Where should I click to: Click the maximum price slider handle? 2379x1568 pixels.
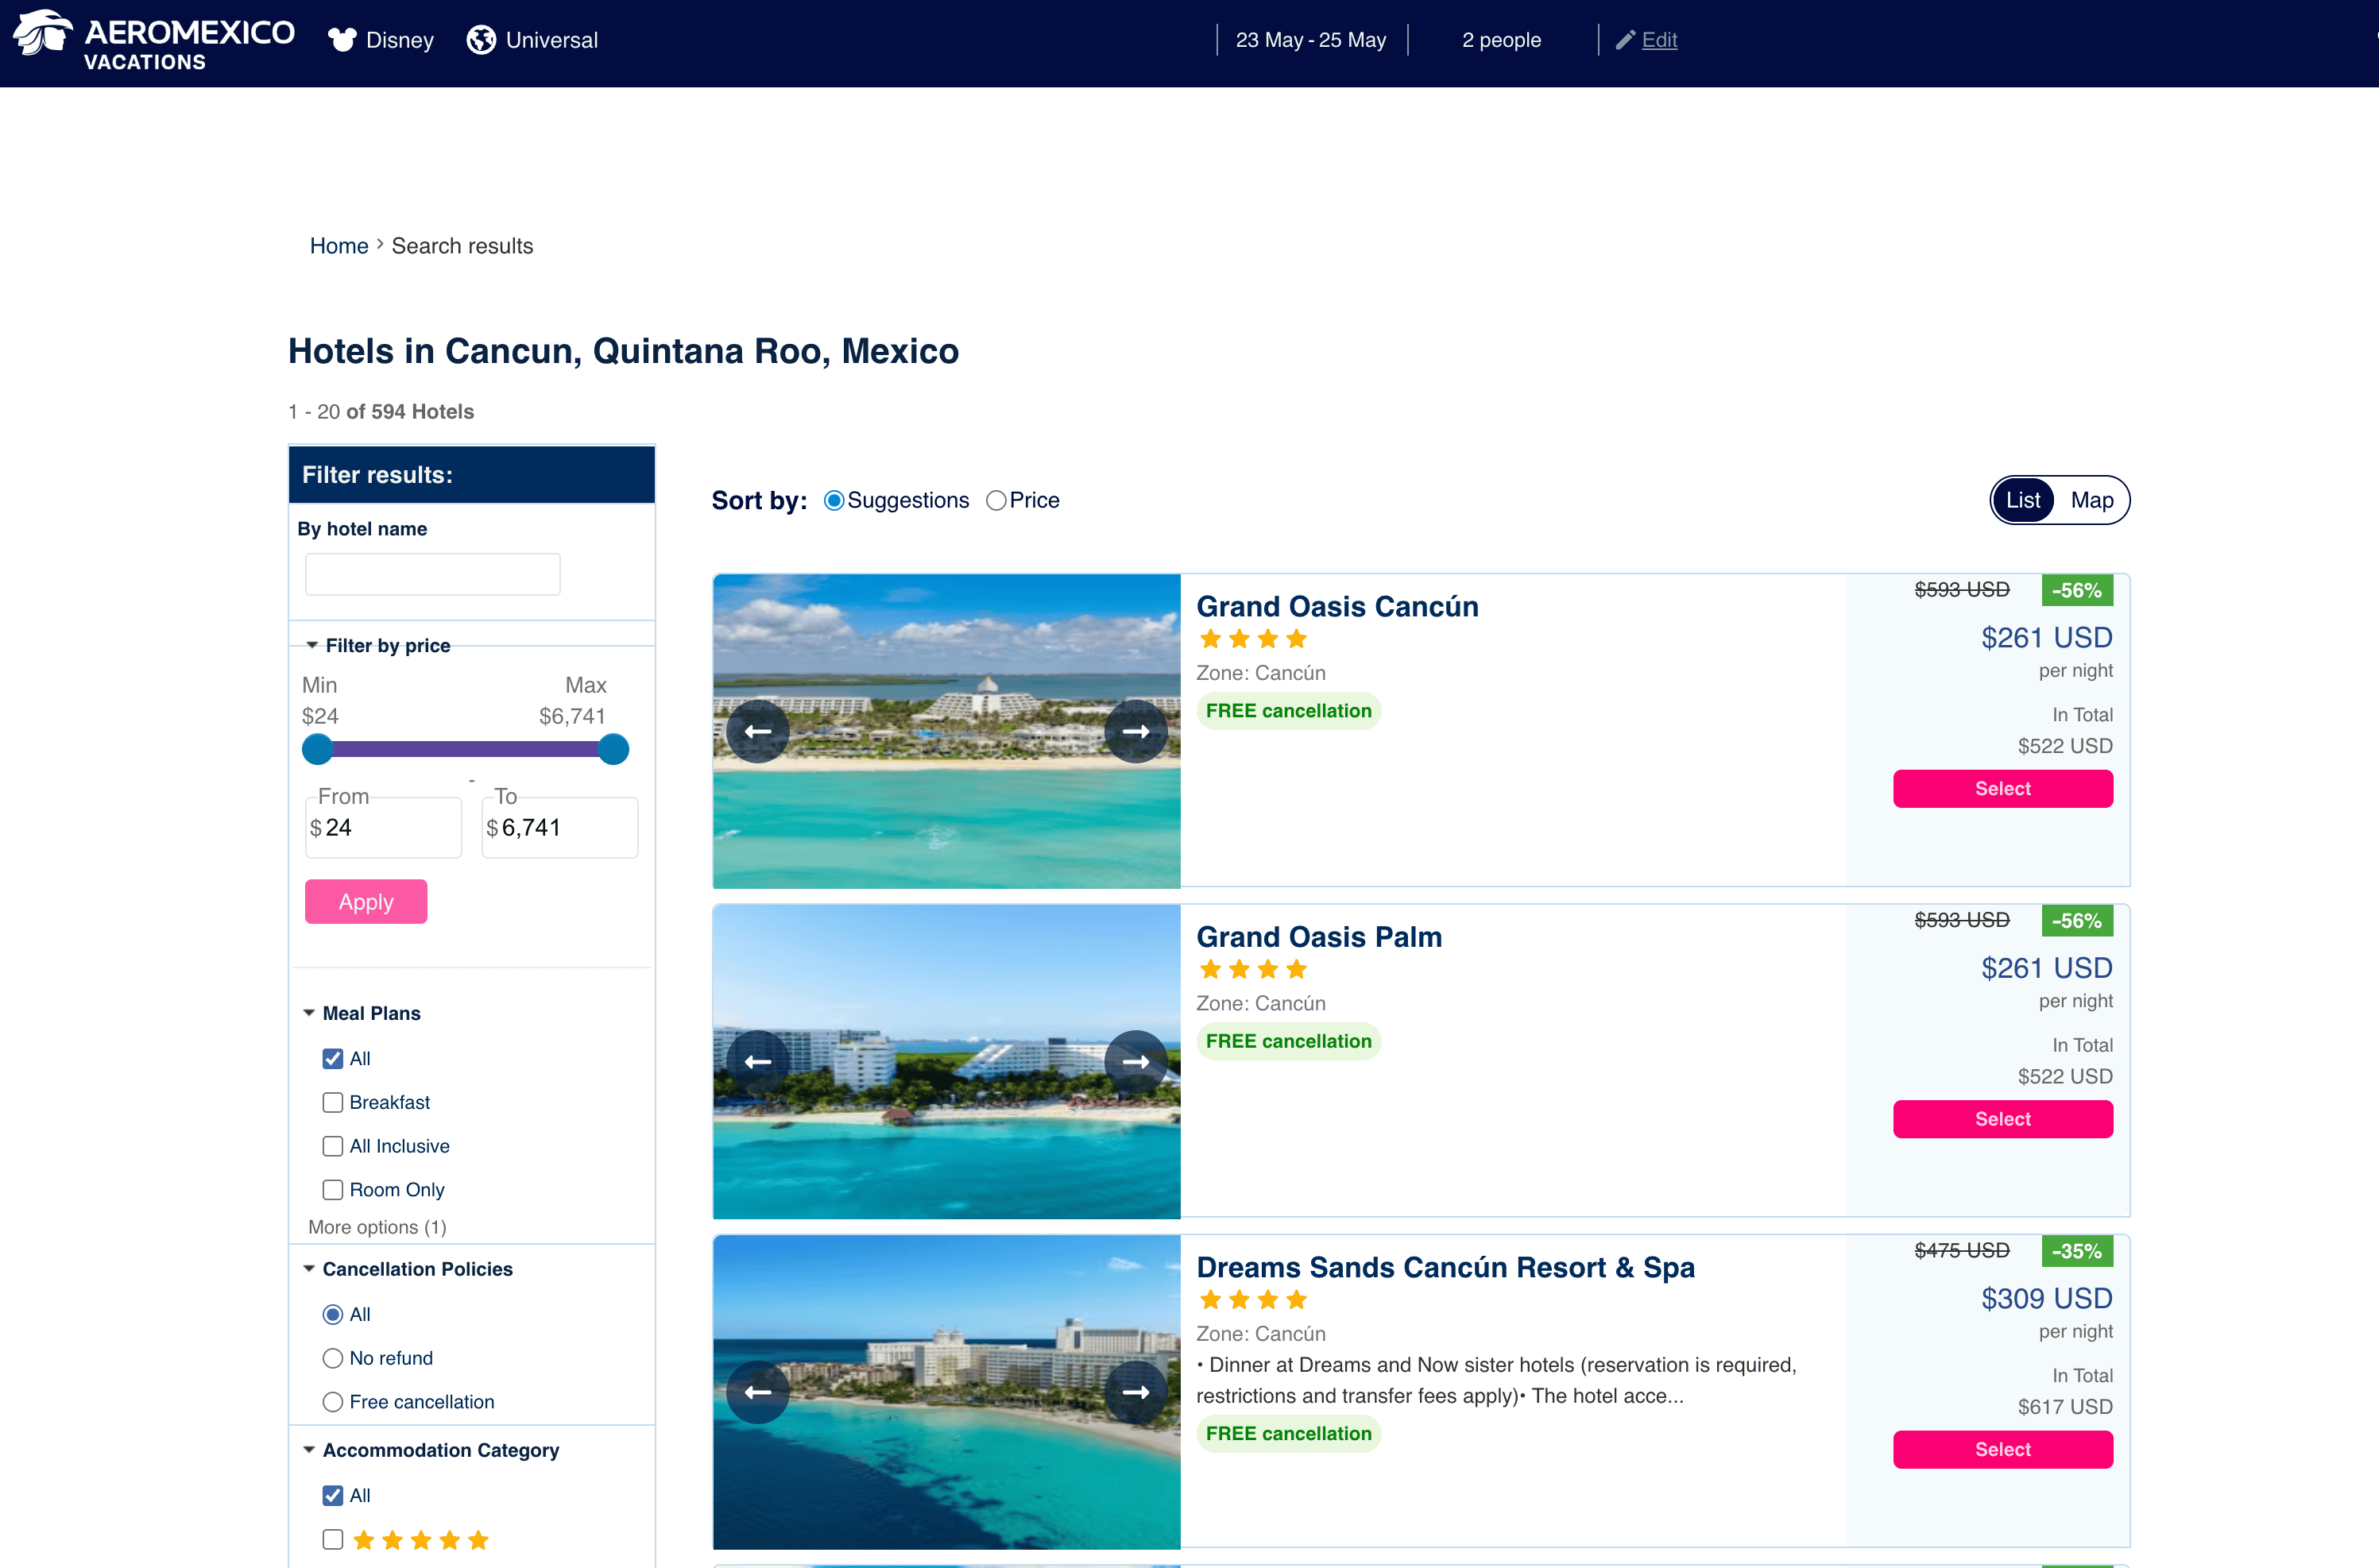pyautogui.click(x=613, y=749)
